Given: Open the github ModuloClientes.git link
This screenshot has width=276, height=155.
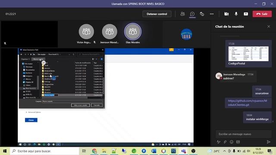Looking at the screenshot, I should pos(247,103).
